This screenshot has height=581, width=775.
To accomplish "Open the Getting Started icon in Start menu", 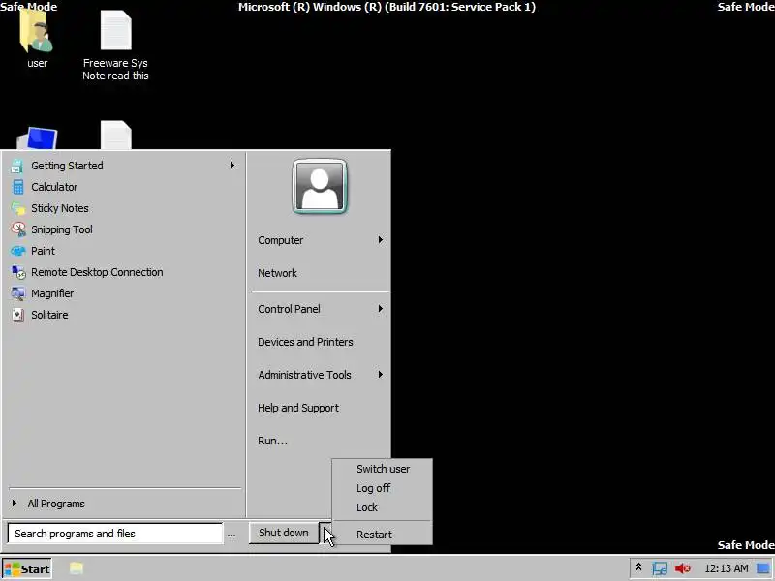I will coord(17,166).
